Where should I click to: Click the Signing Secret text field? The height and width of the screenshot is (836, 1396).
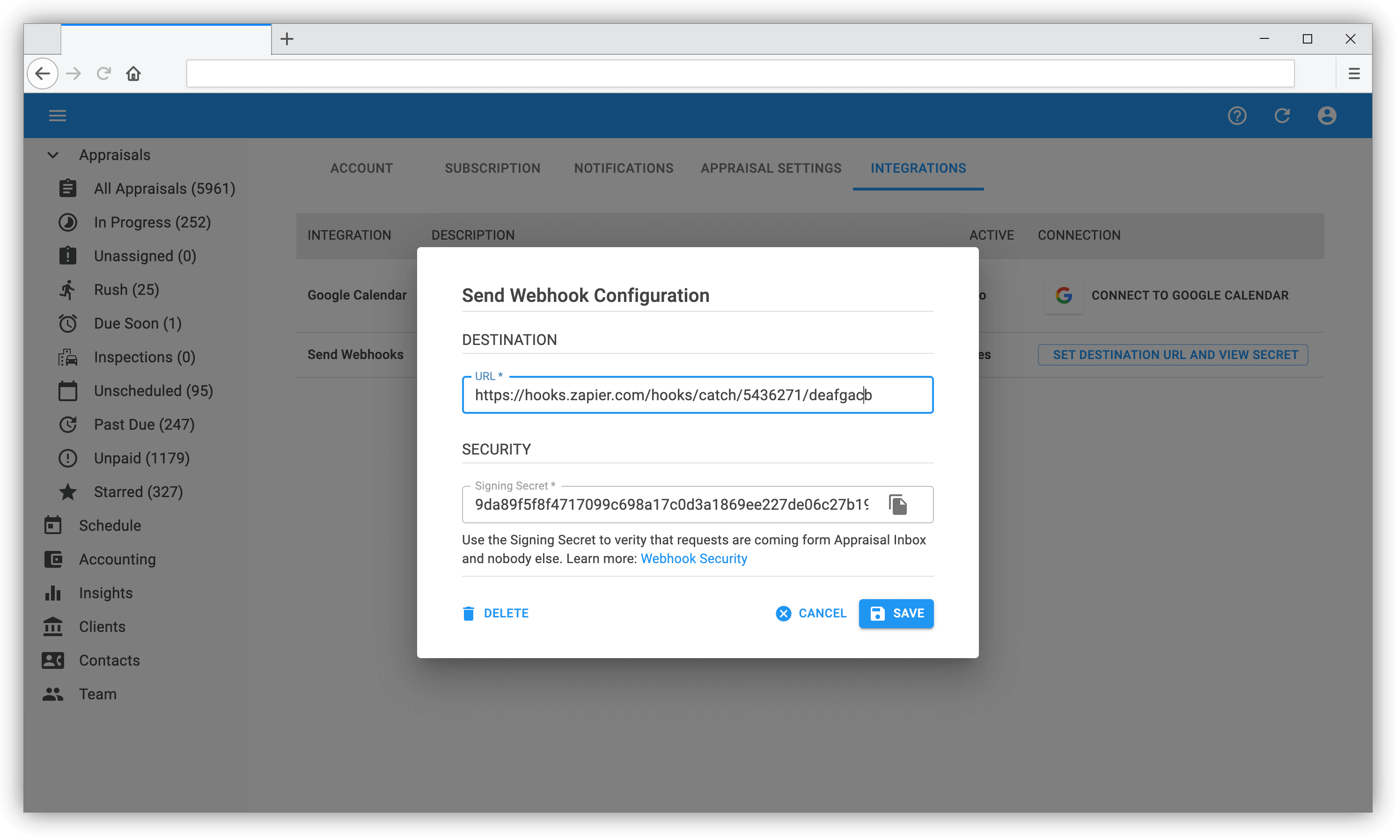click(670, 504)
